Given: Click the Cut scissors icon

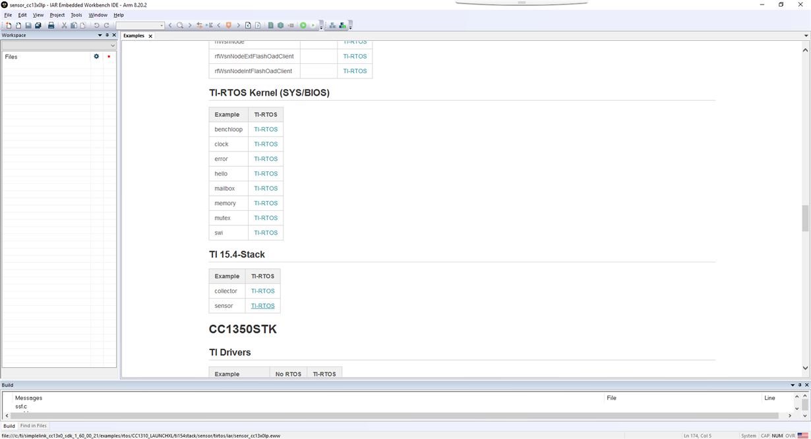Looking at the screenshot, I should (64, 25).
